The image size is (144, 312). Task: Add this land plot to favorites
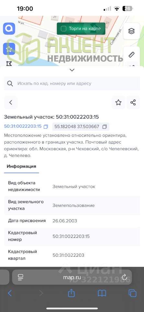[x=118, y=102]
